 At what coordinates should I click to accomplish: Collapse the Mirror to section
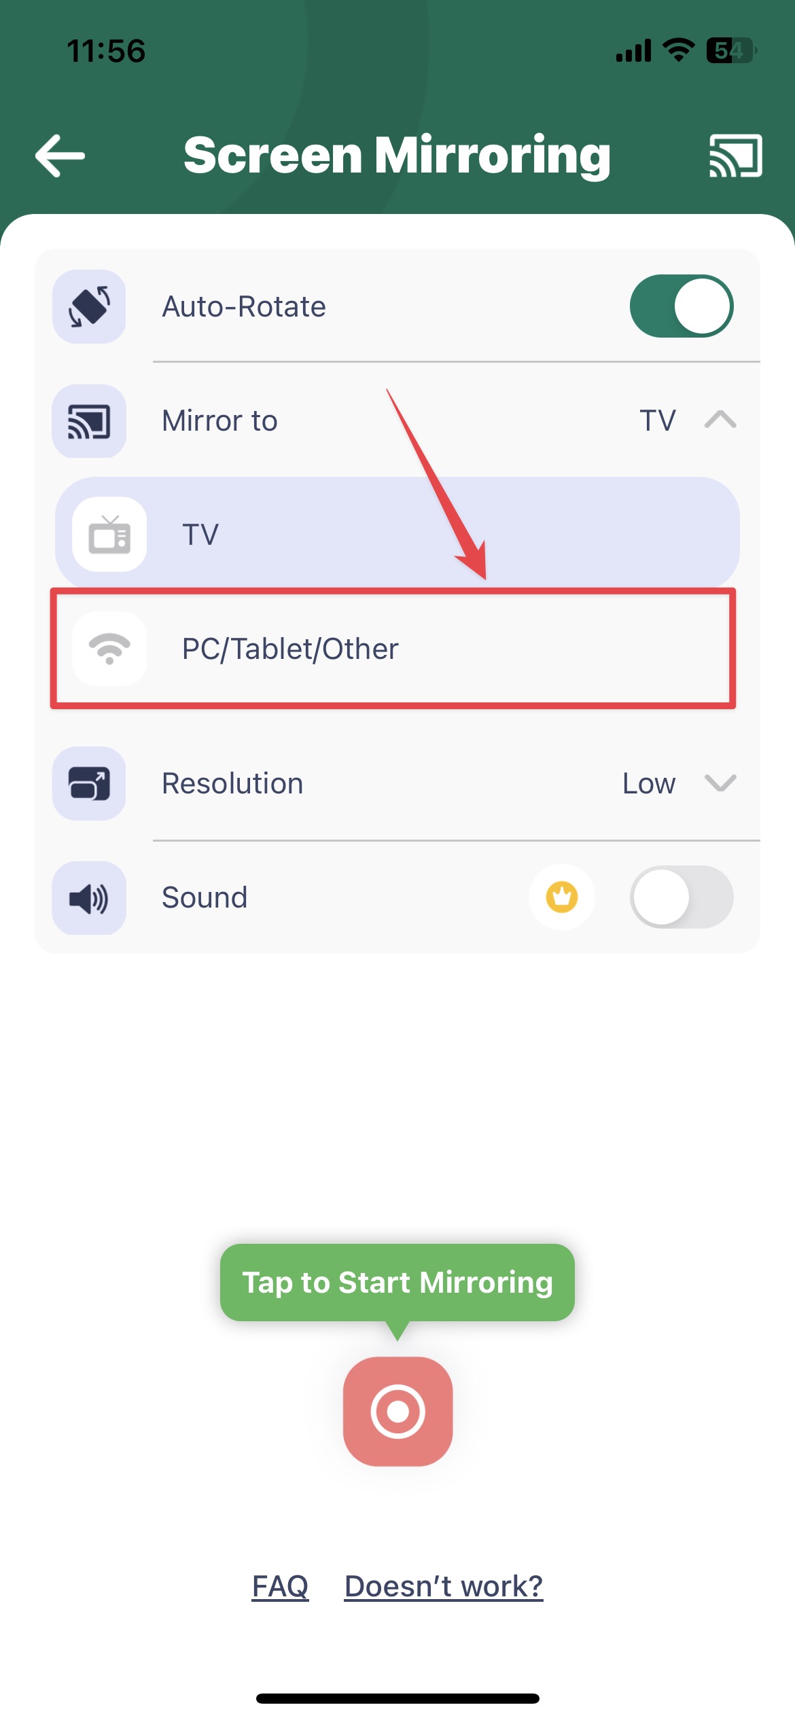(x=720, y=420)
